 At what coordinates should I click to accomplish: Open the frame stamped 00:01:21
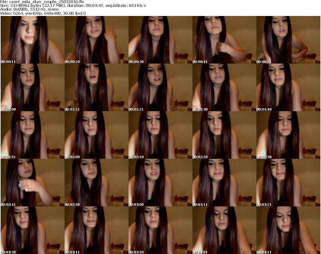click(160, 87)
